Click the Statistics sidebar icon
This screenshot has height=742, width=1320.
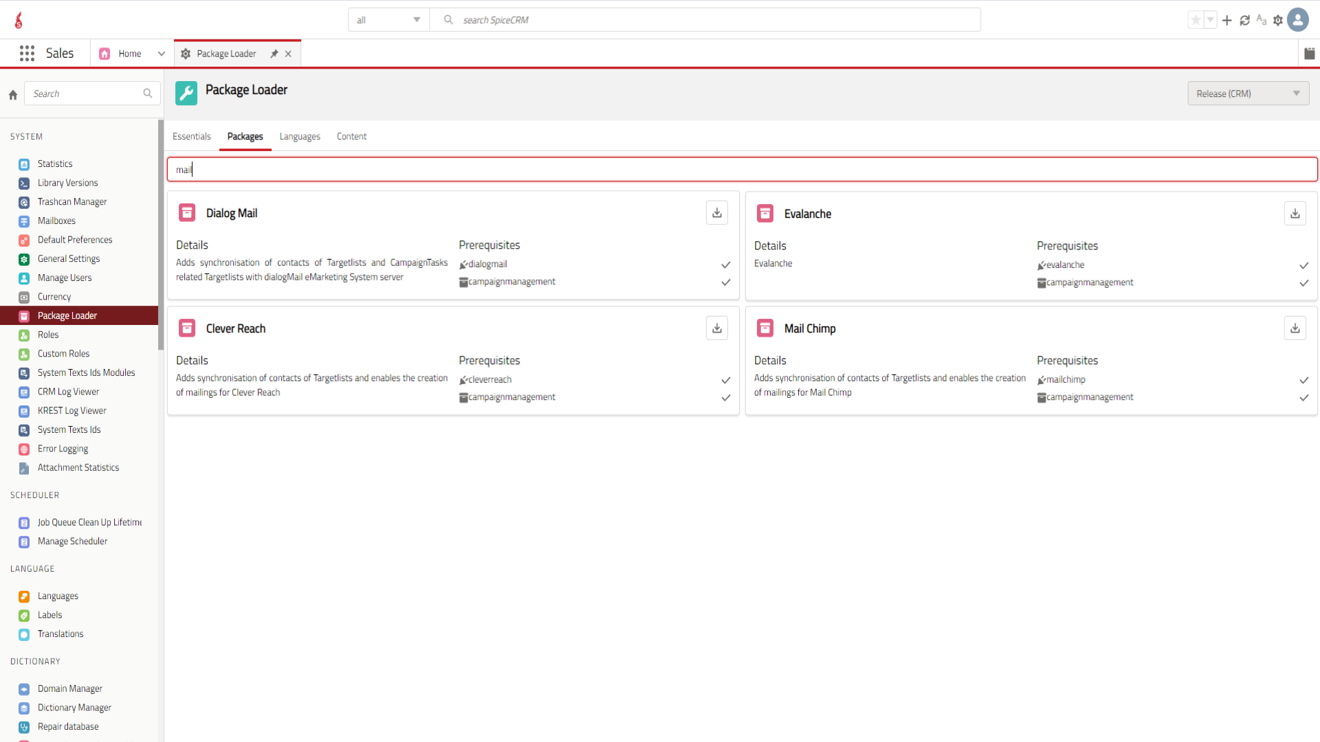coord(24,164)
